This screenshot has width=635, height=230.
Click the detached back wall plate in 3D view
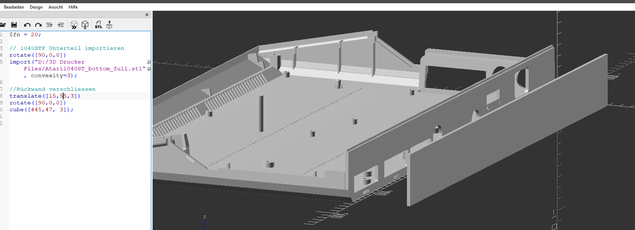[x=503, y=136]
